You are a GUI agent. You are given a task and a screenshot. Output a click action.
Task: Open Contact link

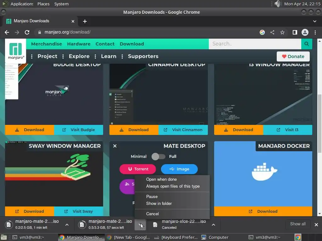click(x=105, y=44)
